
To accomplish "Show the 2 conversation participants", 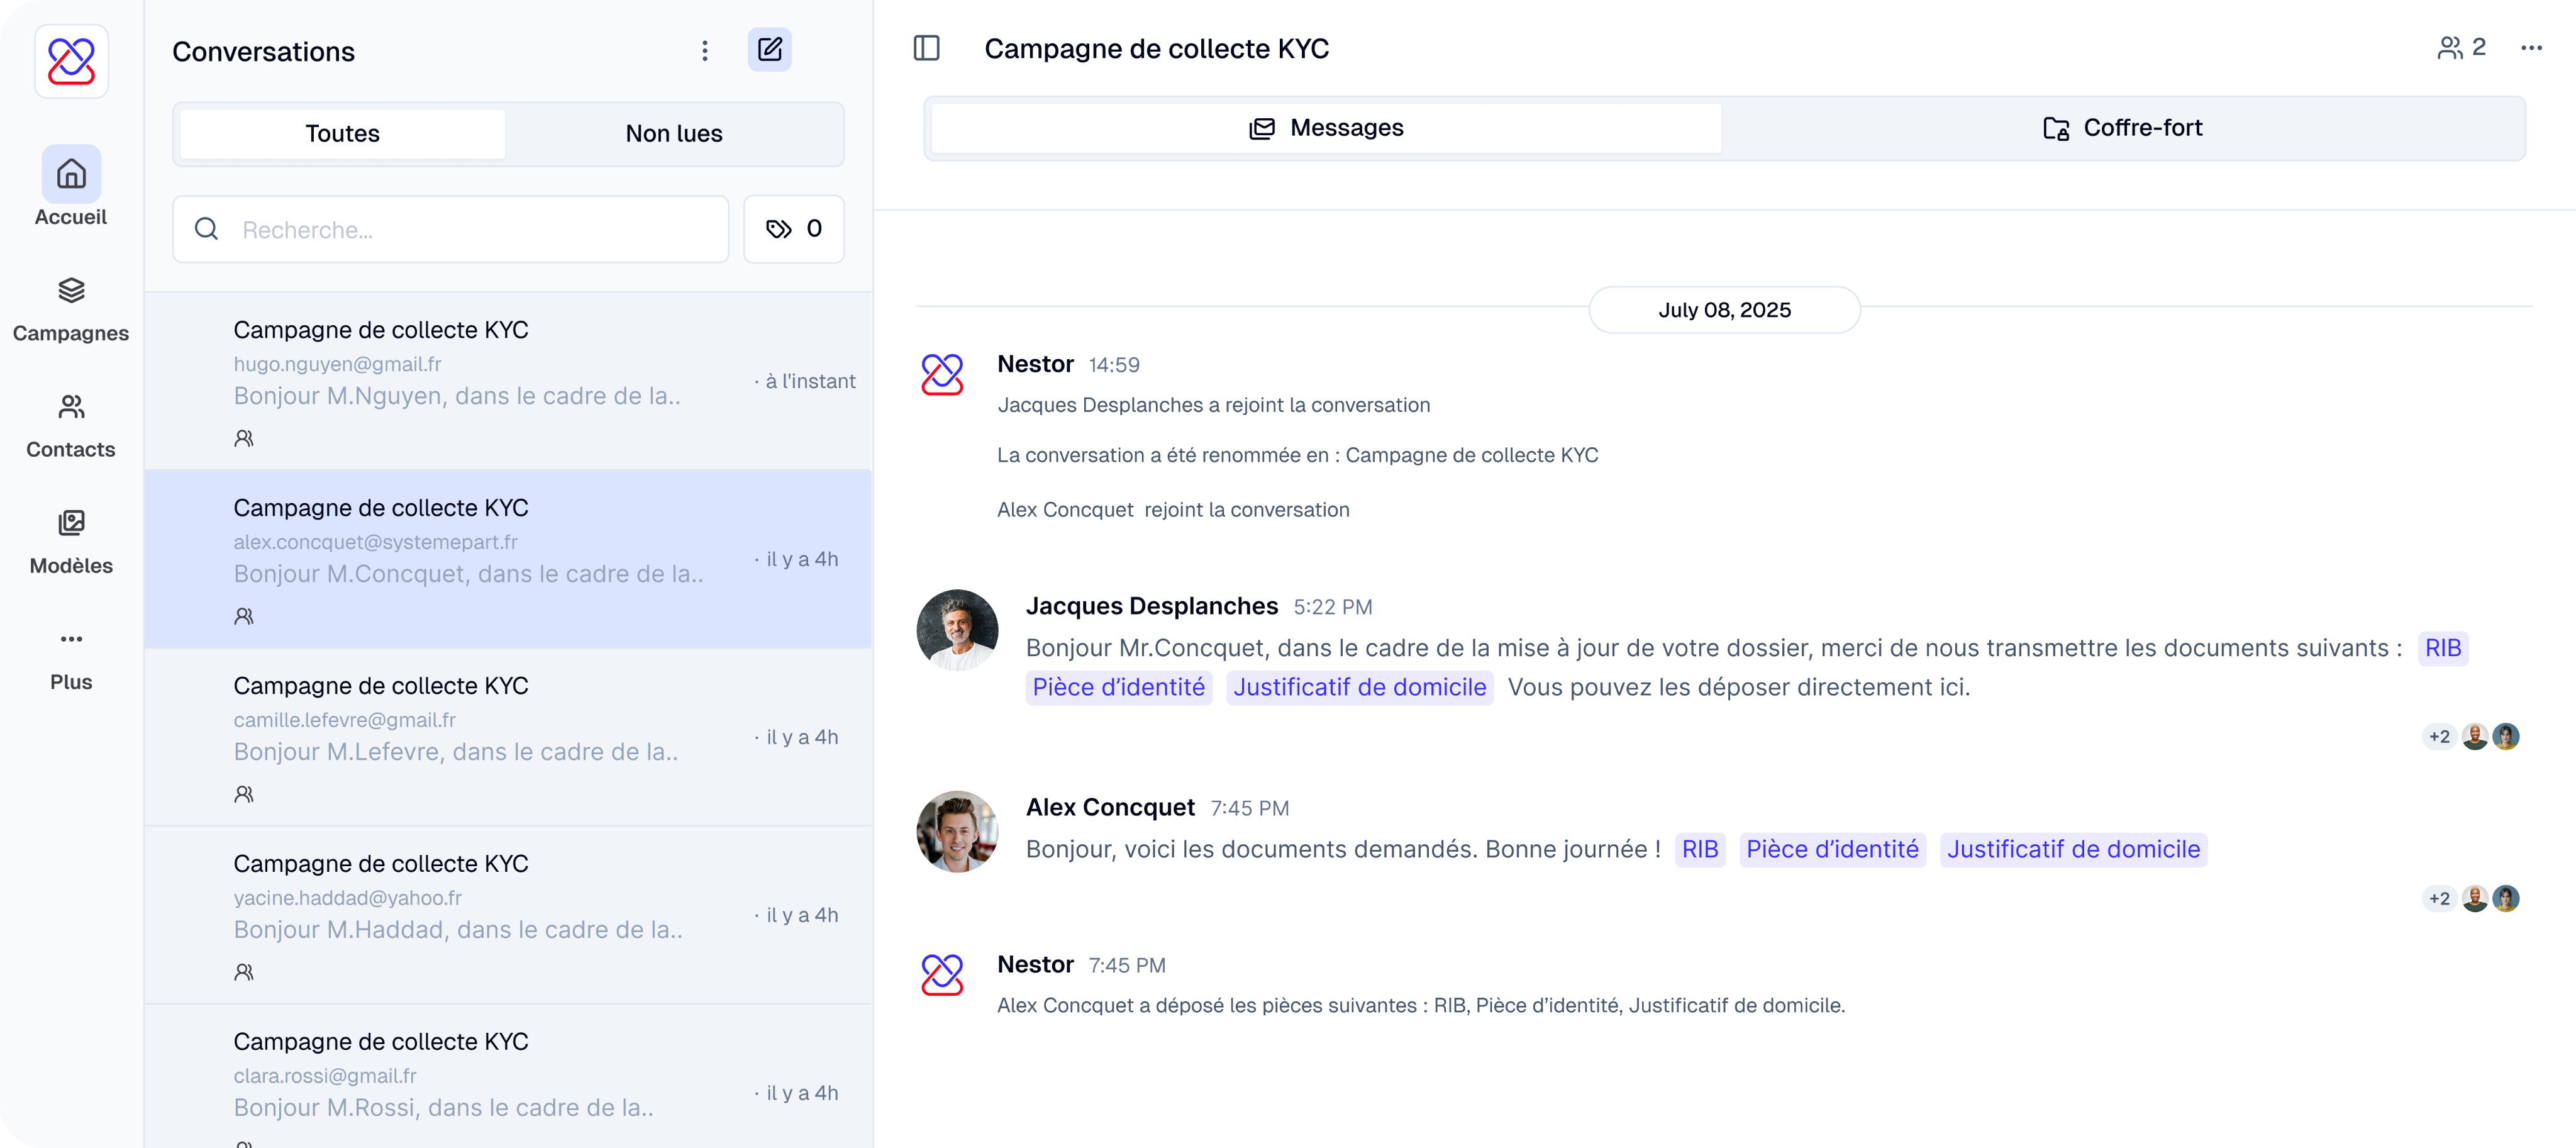I will (x=2461, y=47).
